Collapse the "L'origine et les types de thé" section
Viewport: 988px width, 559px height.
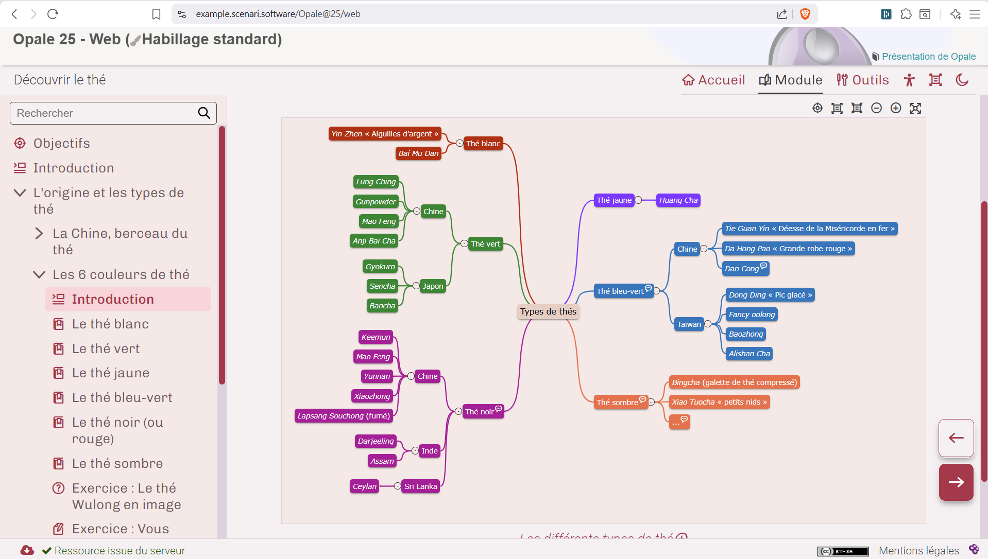[x=20, y=193]
